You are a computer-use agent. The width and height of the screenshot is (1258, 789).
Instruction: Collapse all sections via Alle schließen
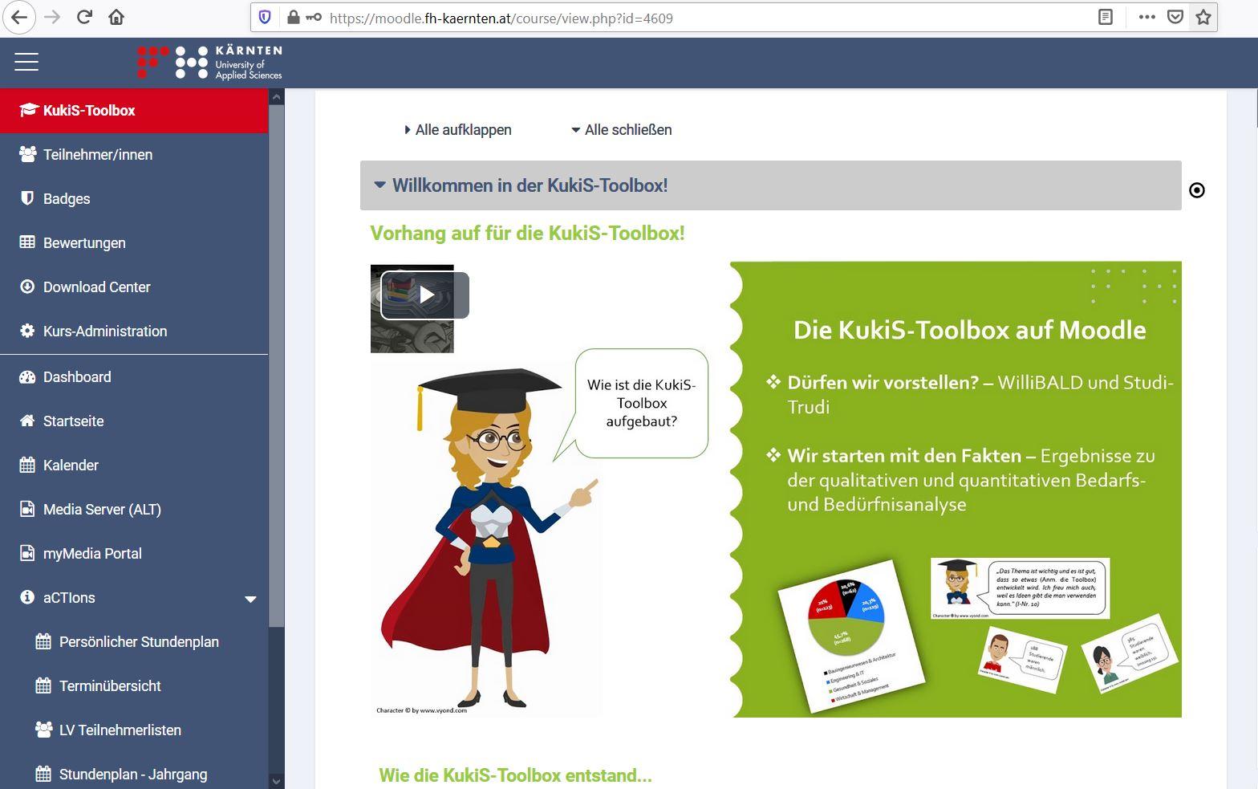coord(621,130)
